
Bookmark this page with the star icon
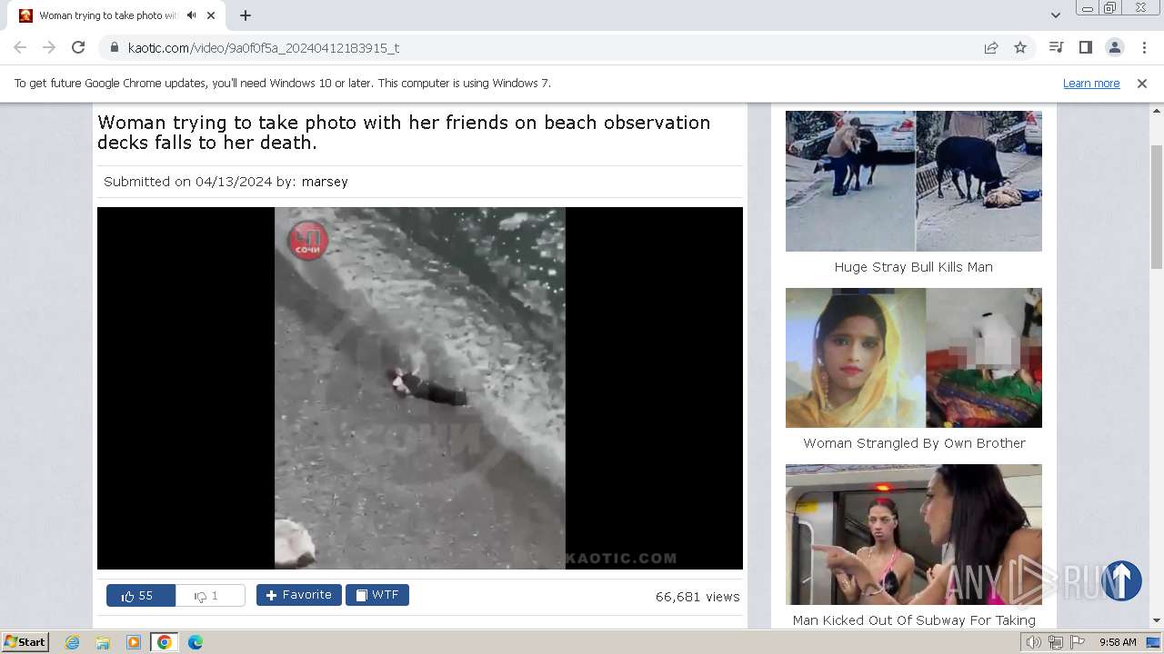pyautogui.click(x=1020, y=47)
